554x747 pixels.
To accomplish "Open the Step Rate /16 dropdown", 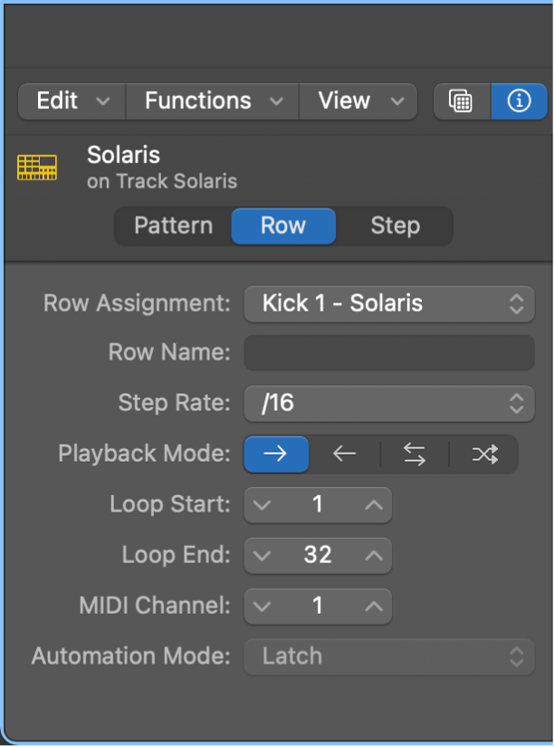I will pyautogui.click(x=389, y=404).
